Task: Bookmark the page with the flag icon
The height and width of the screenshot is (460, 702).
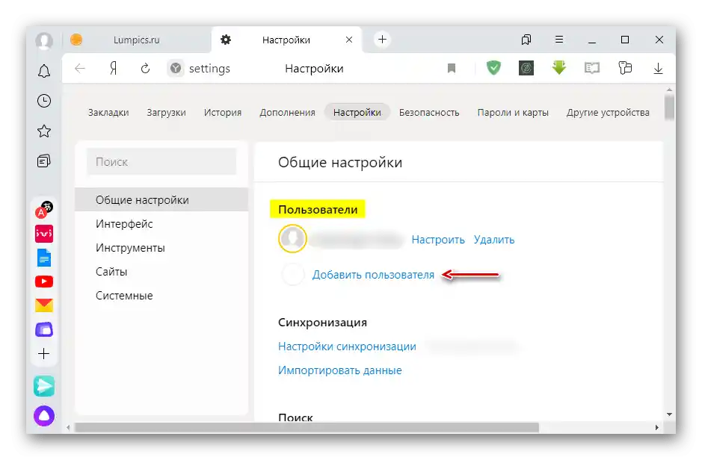Action: 452,68
